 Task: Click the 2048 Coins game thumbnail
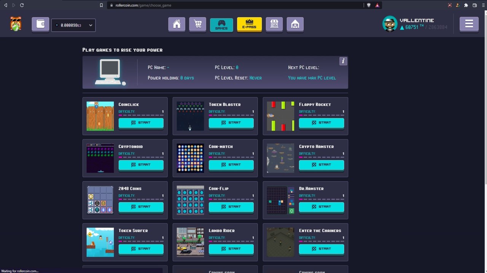tap(100, 200)
